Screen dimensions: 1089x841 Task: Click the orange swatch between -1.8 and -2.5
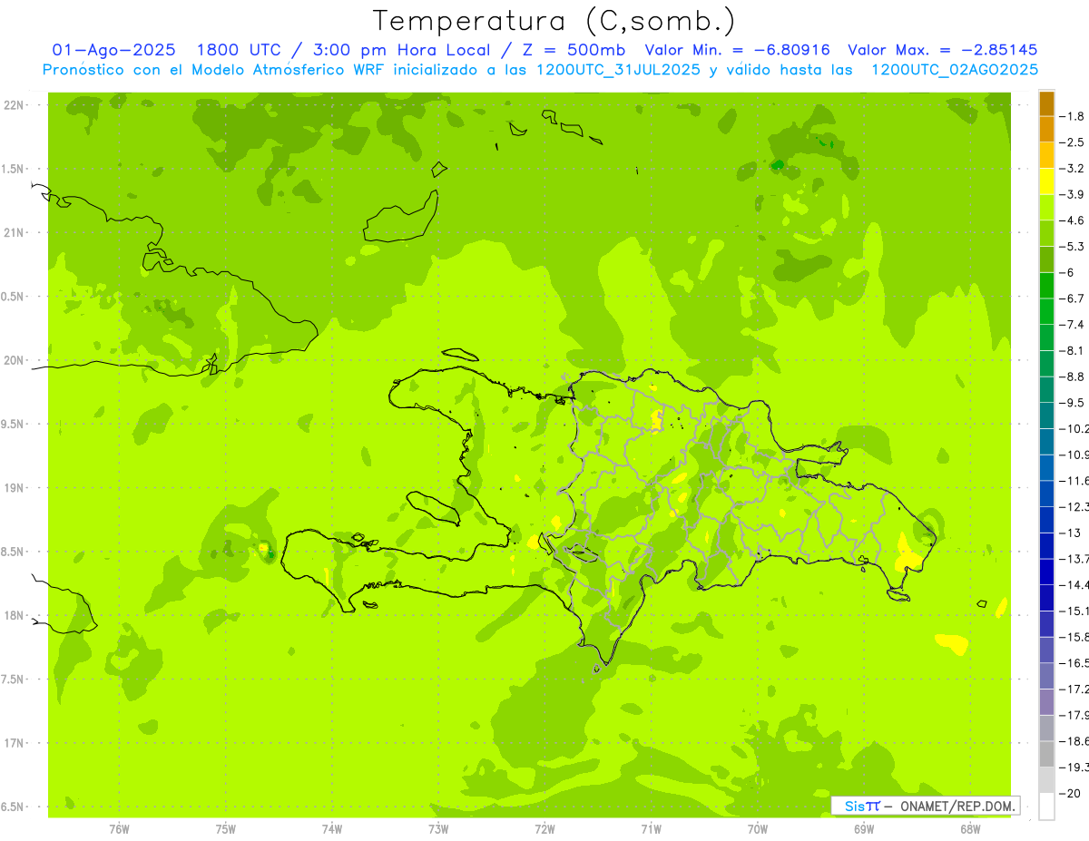click(1046, 129)
